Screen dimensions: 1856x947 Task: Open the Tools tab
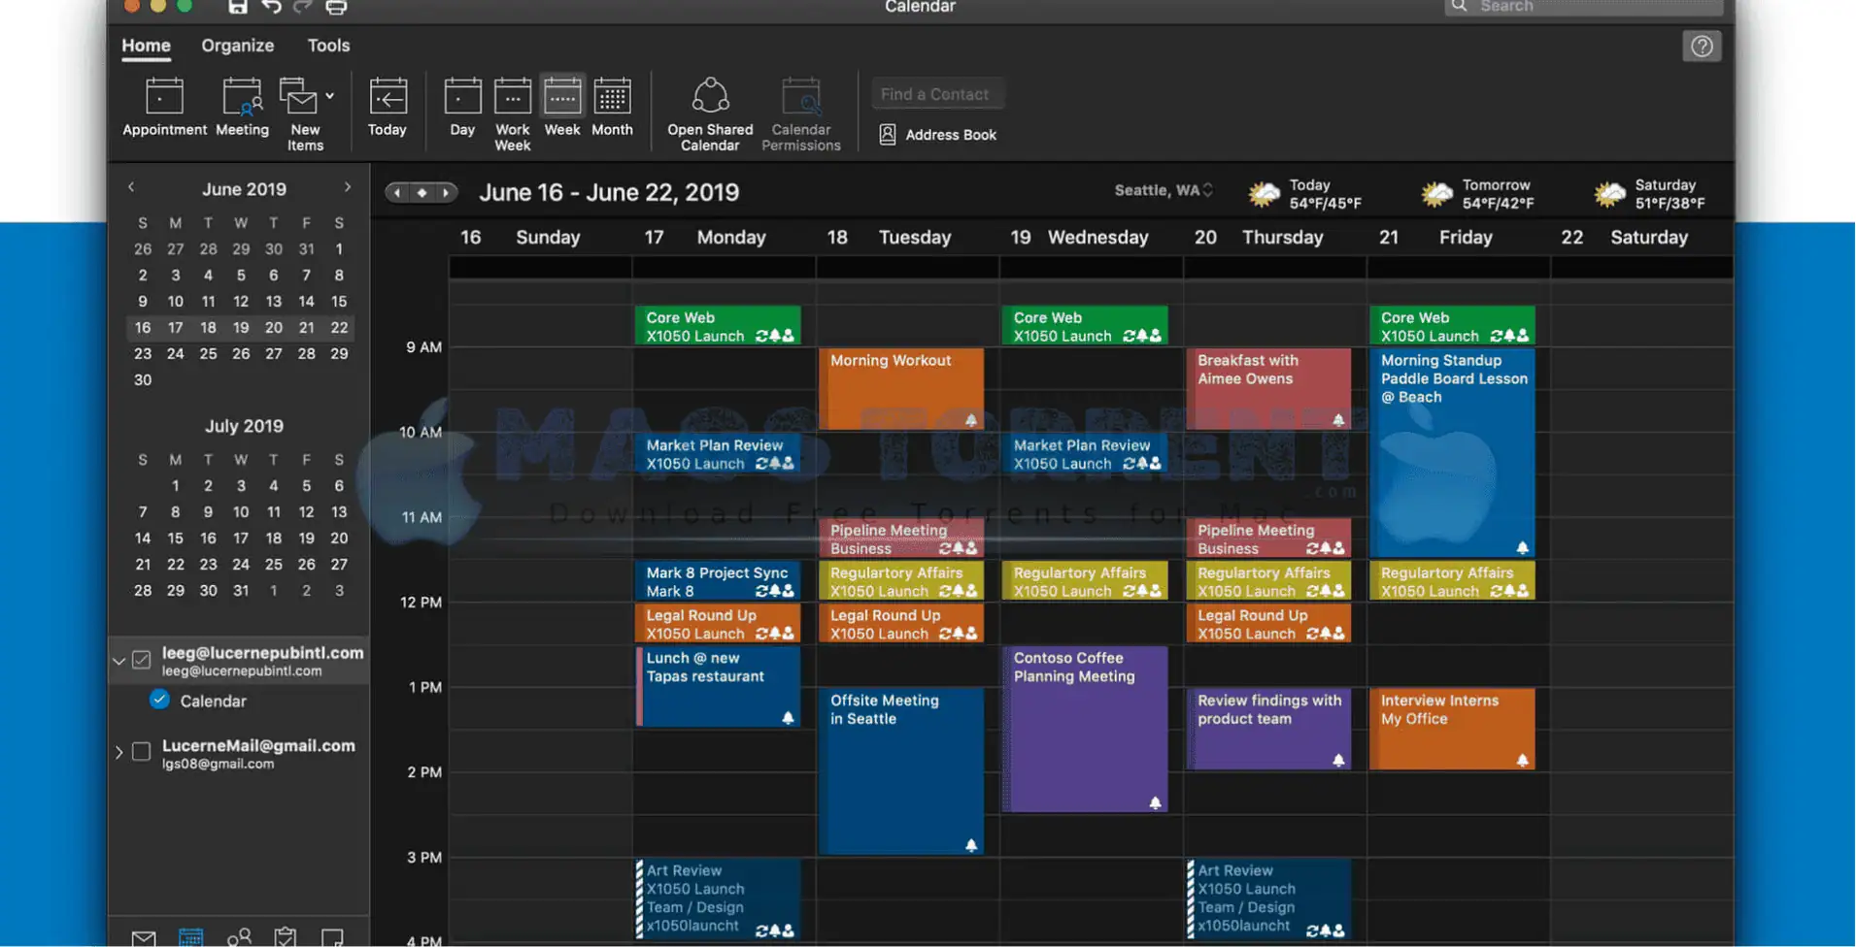point(328,46)
